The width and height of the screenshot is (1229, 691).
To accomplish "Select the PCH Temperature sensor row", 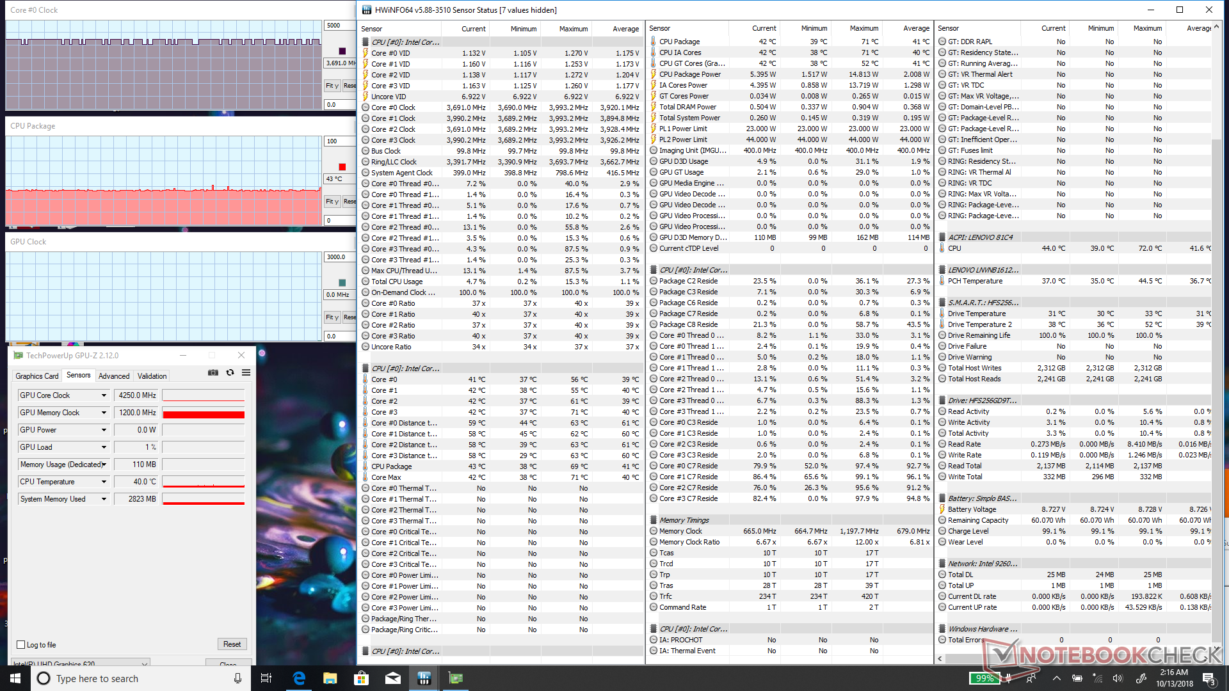I will [1075, 281].
